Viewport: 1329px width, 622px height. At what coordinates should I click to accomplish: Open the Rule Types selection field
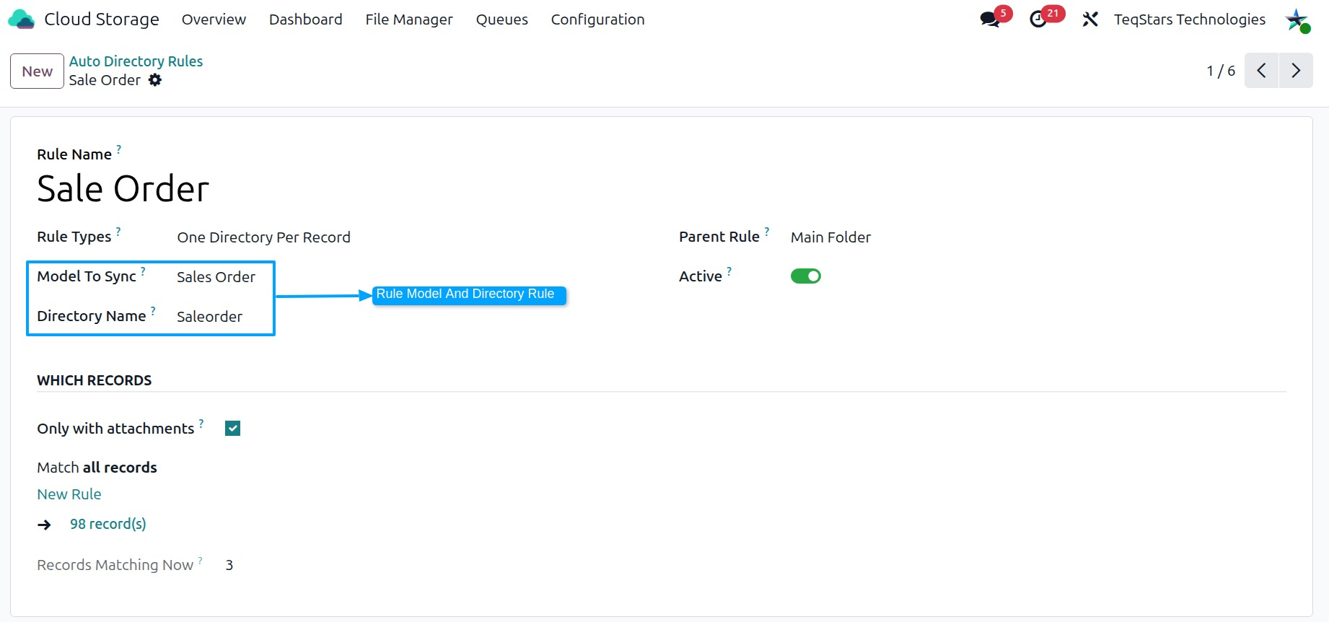pos(263,237)
